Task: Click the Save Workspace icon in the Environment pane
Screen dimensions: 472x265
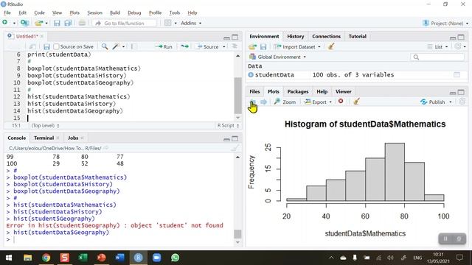Action: 263,46
